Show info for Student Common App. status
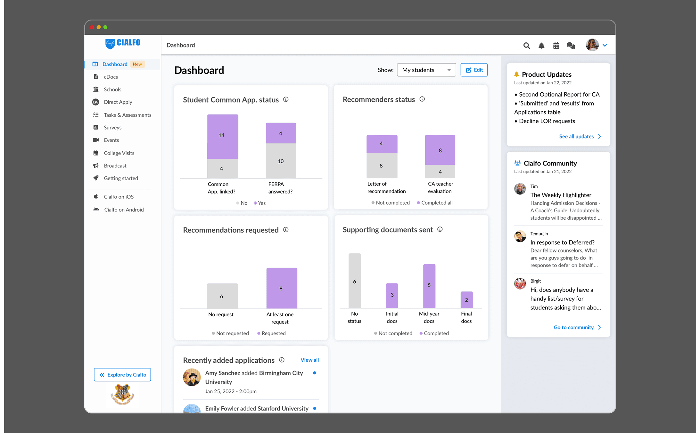700x433 pixels. point(286,99)
